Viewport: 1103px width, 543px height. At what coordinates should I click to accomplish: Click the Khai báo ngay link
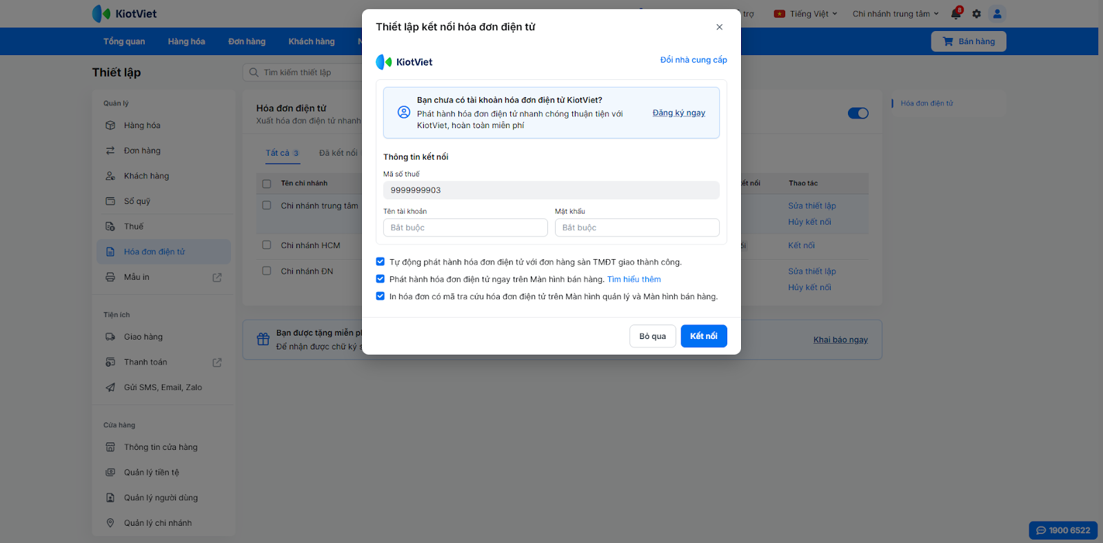click(x=840, y=340)
